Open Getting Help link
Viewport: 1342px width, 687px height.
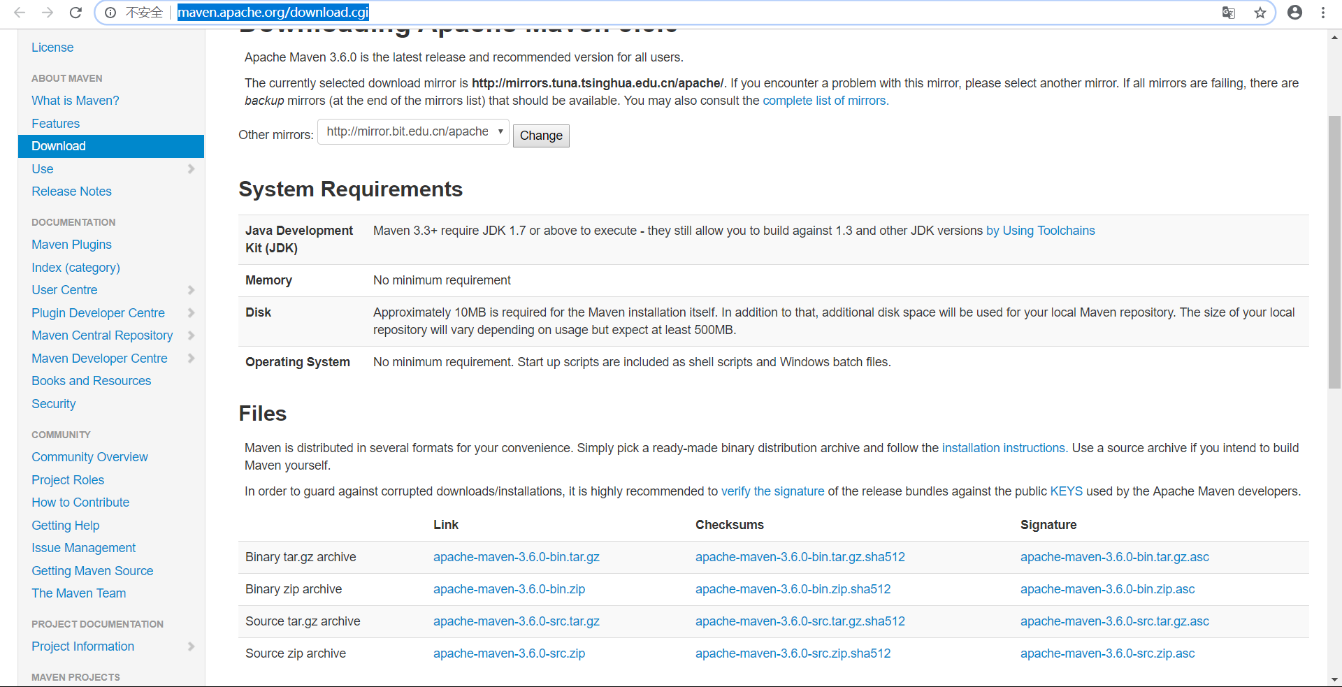[x=66, y=526]
